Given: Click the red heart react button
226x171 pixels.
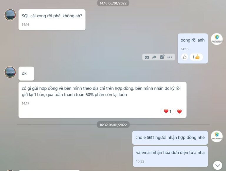Looking at the screenshot, I should (179, 111).
